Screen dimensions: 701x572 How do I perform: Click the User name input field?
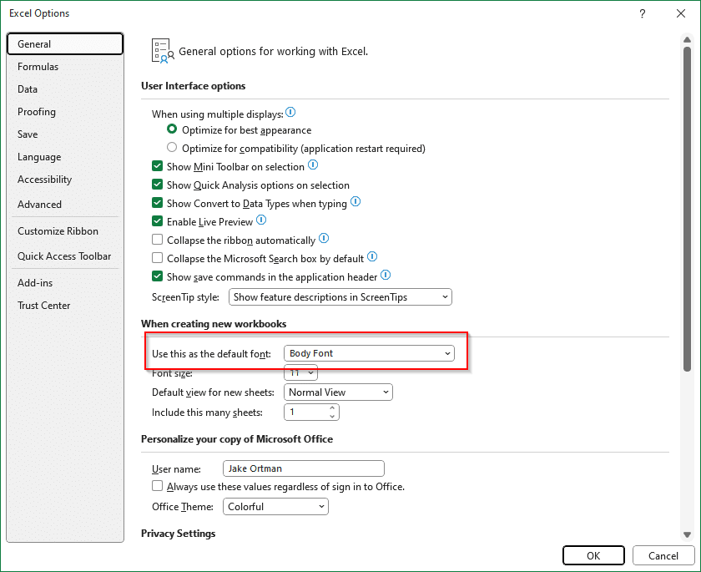coord(304,468)
